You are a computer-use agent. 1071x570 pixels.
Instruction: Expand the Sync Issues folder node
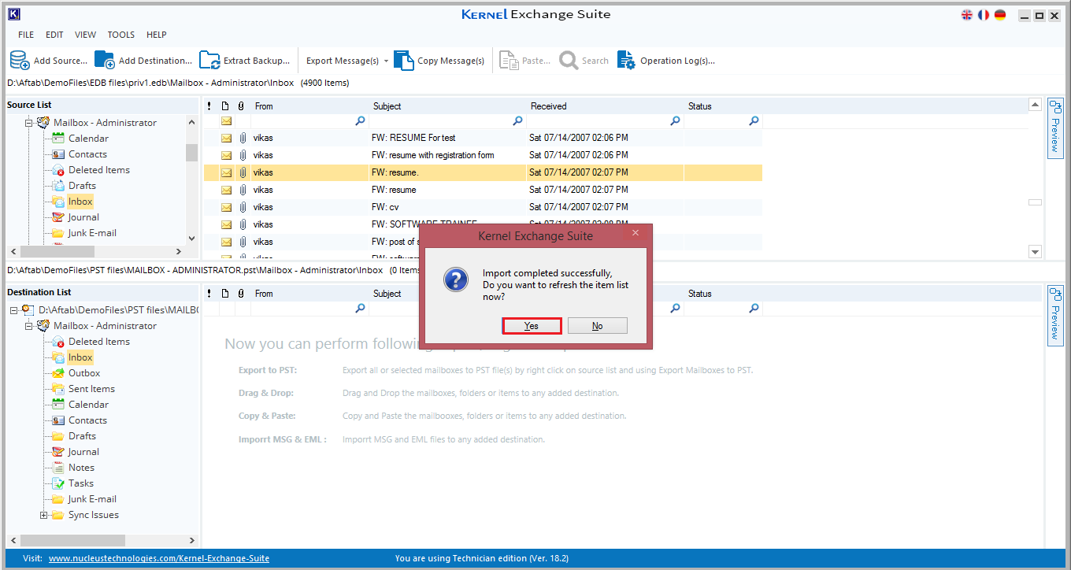click(x=44, y=515)
